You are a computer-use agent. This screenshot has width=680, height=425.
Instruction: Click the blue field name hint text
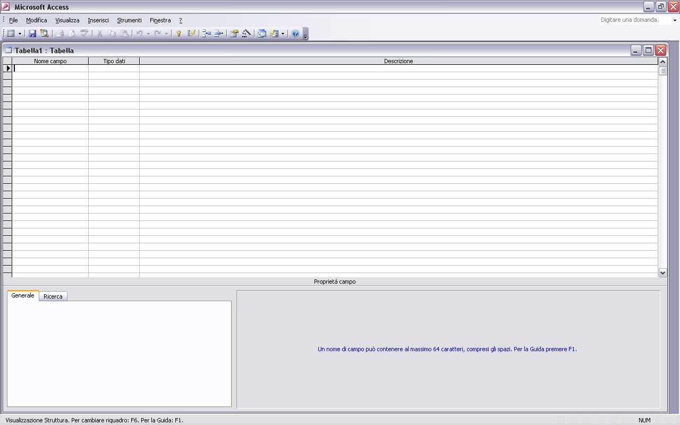click(x=447, y=349)
